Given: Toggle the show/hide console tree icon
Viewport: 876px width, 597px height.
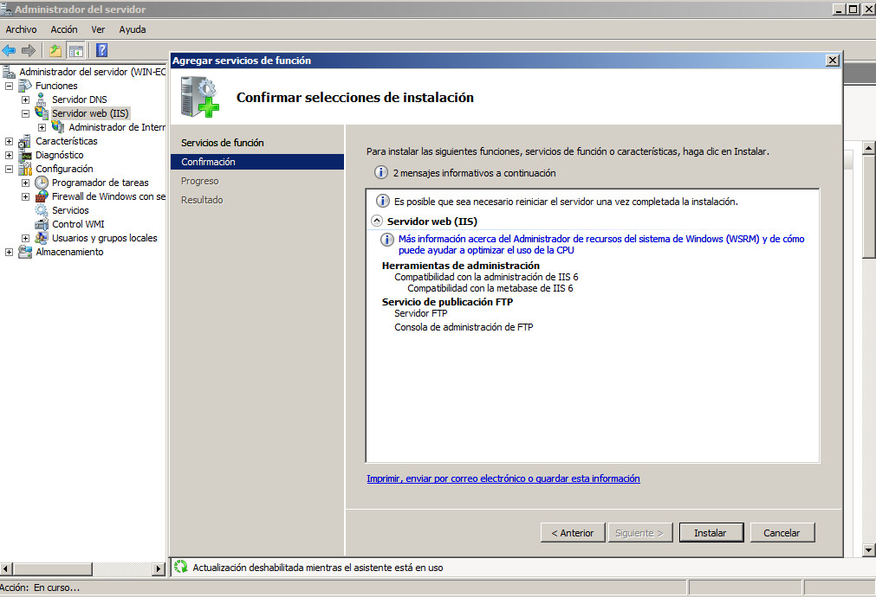Looking at the screenshot, I should click(76, 50).
